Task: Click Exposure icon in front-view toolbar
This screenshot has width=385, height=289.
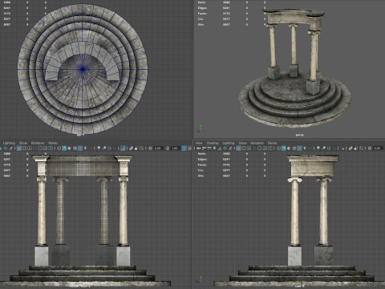Action: (x=150, y=148)
